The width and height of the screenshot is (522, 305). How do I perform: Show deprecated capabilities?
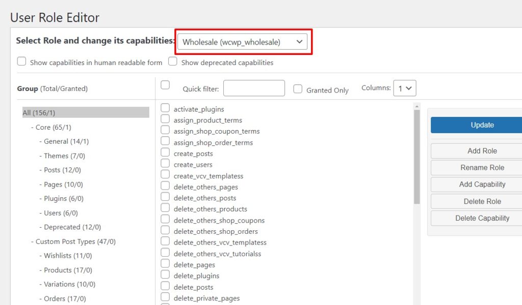(x=172, y=61)
